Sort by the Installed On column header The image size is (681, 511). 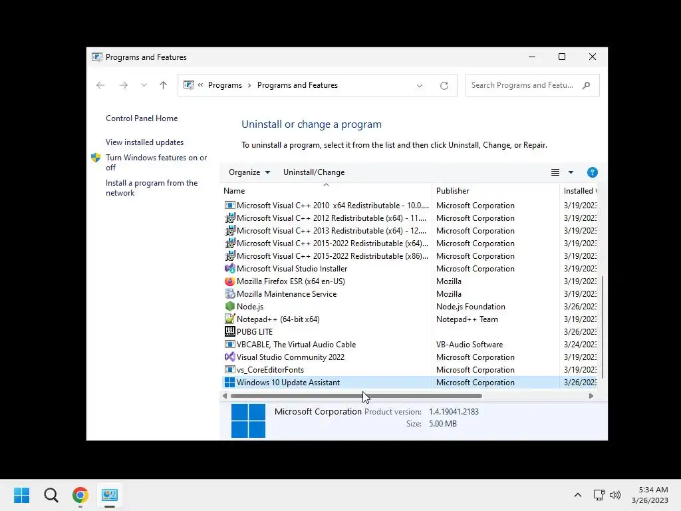[x=579, y=190]
